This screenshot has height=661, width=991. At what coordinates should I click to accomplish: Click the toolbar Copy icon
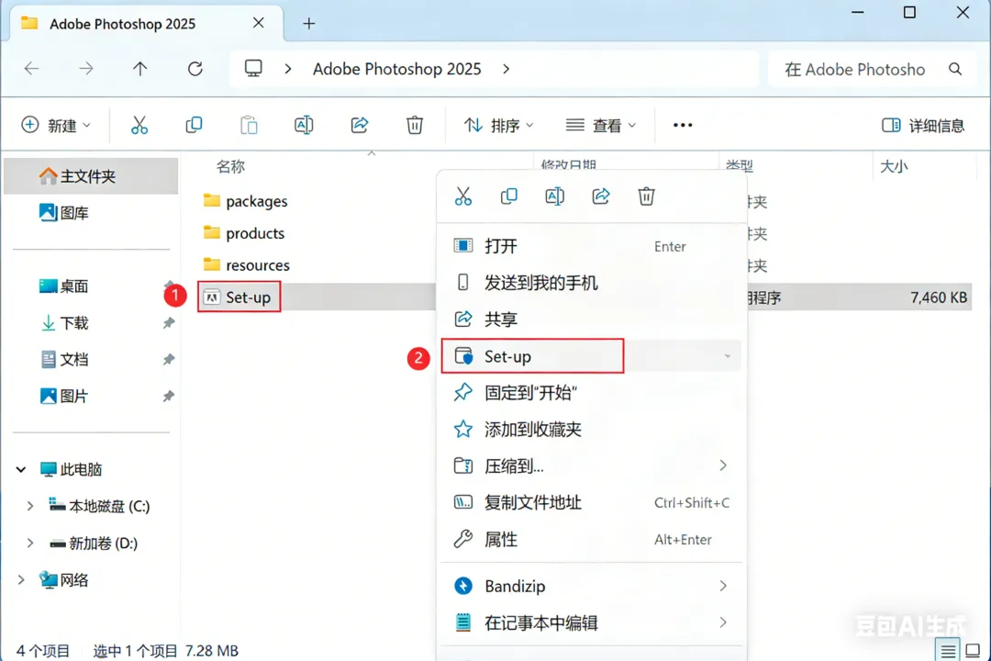tap(194, 125)
